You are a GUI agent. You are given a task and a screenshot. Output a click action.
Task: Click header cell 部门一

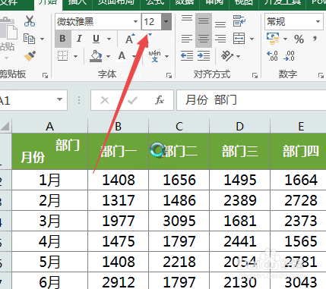[118, 151]
